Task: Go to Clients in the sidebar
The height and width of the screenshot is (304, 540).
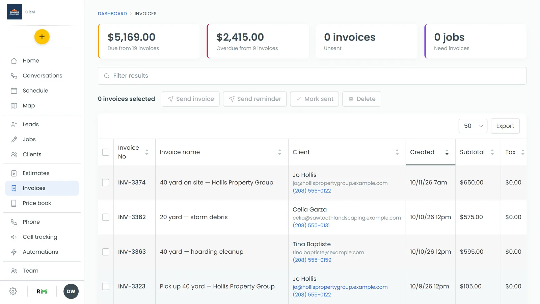Action: (x=42, y=154)
